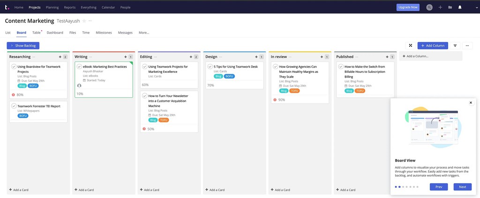480x198 pixels.
Task: Open Researching column options ellipsis
Action: pos(34,57)
